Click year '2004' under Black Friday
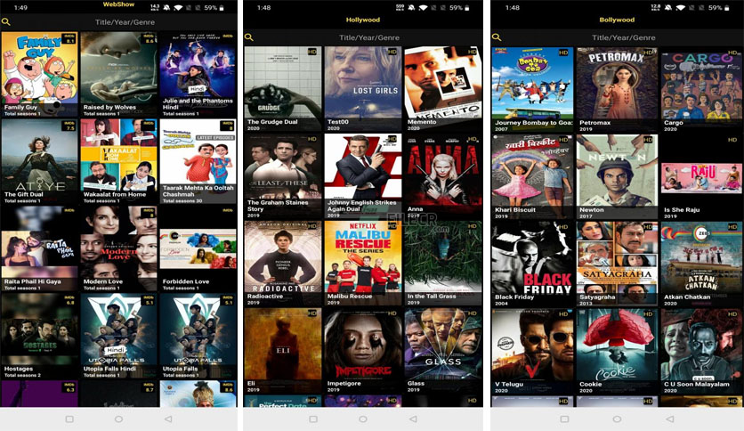 point(502,304)
